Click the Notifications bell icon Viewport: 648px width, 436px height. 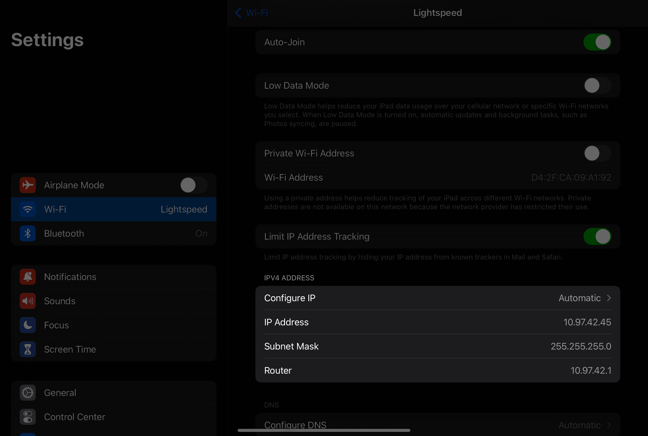click(27, 277)
